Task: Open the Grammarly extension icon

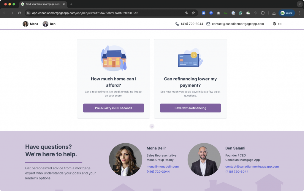Action: click(x=240, y=13)
